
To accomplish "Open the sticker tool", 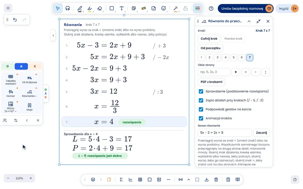I will click(154, 8).
